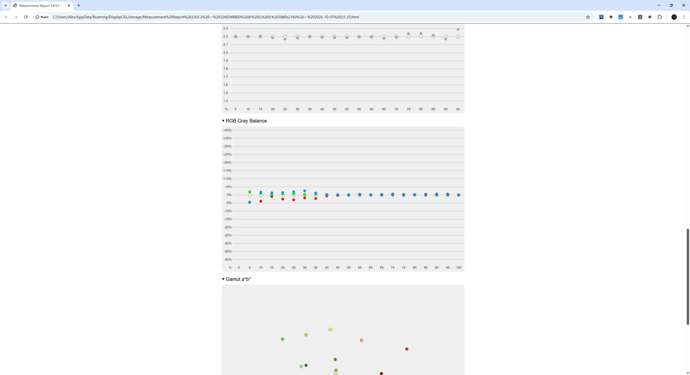This screenshot has height=375, width=690.
Task: Open the tab search dropdown chevron
Action: pos(5,6)
